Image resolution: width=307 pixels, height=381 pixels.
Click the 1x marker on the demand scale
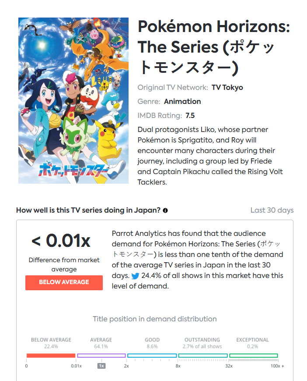(x=101, y=366)
